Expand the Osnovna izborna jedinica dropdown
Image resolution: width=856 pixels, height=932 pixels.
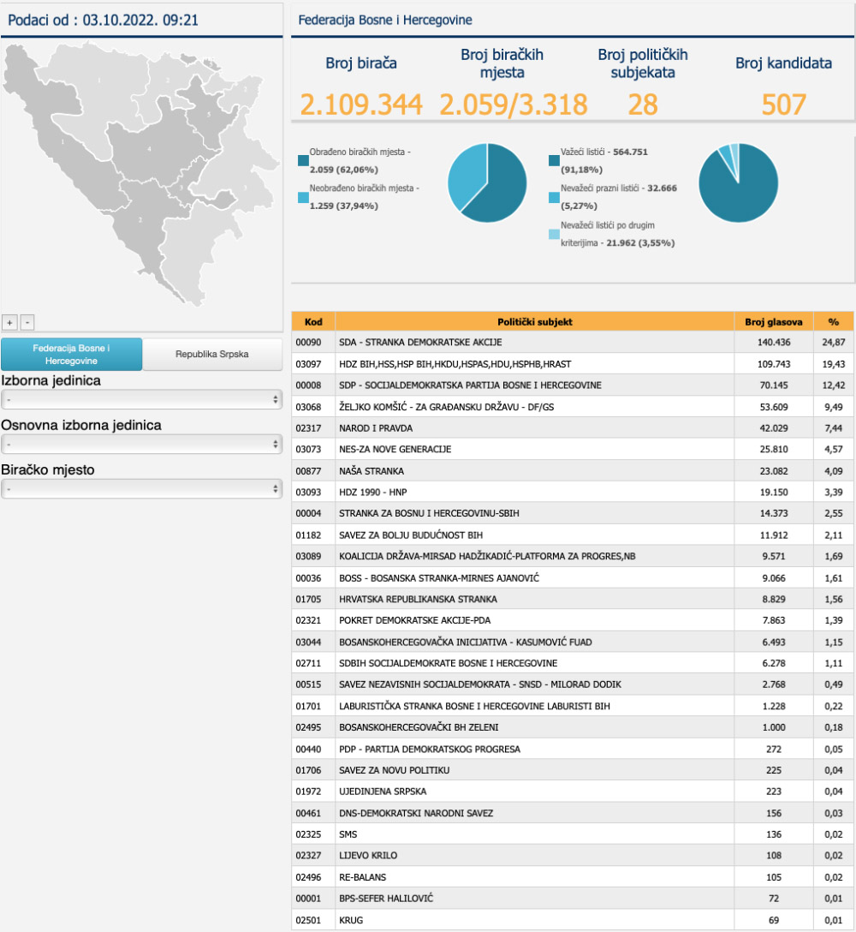click(x=141, y=444)
